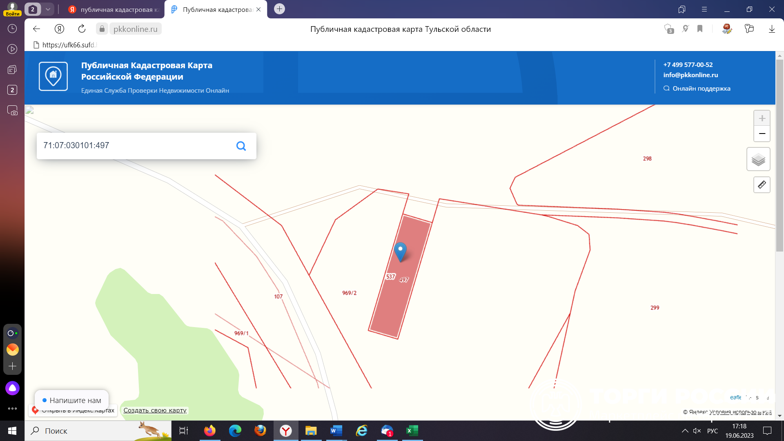
Task: Select parcel label 107 on map
Action: coord(278,296)
